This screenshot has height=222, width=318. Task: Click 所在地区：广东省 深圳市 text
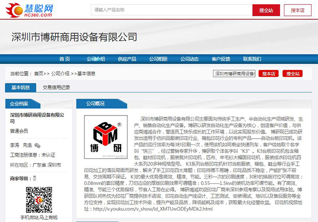click(x=35, y=165)
